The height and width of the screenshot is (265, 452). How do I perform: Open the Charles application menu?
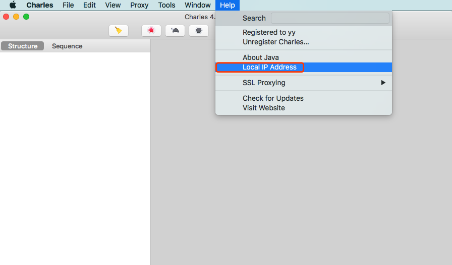tap(40, 5)
